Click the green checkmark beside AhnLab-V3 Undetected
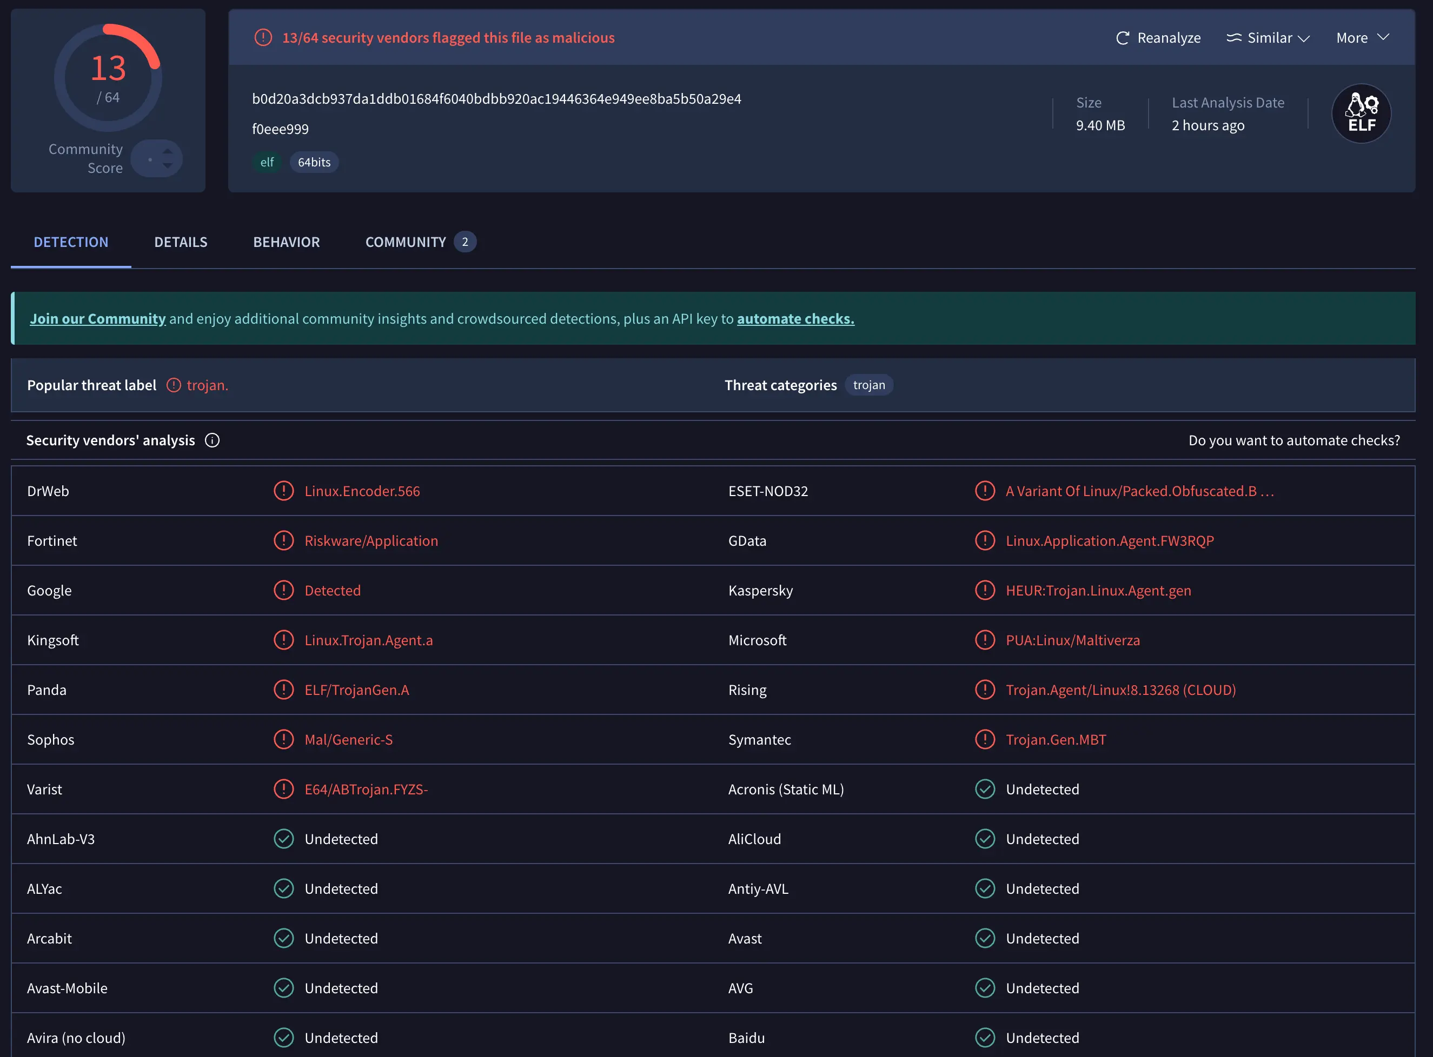The height and width of the screenshot is (1057, 1433). 284,838
